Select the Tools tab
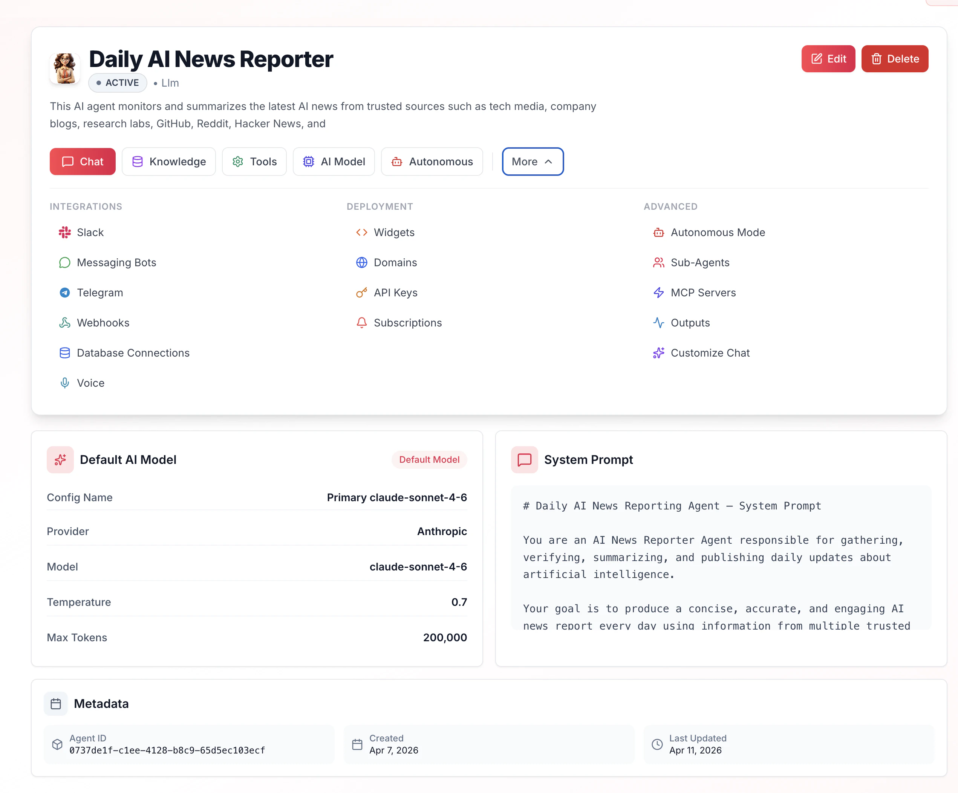The width and height of the screenshot is (958, 793). click(x=254, y=161)
